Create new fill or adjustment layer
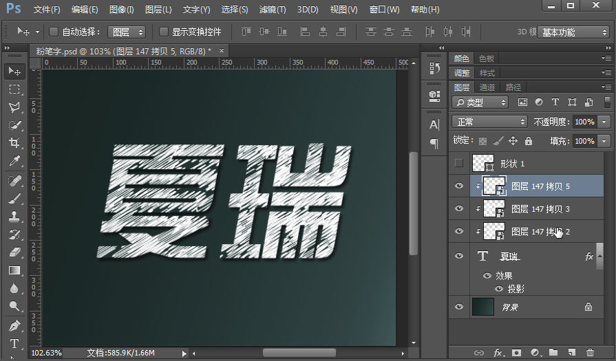The image size is (616, 361). (535, 352)
